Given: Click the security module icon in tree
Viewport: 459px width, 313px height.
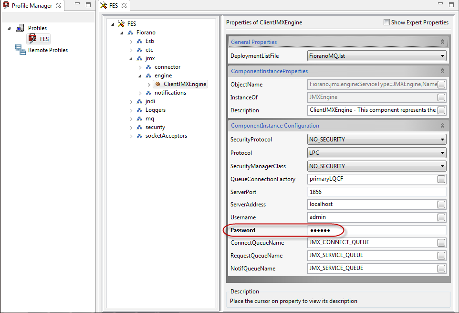Looking at the screenshot, I should pyautogui.click(x=139, y=127).
